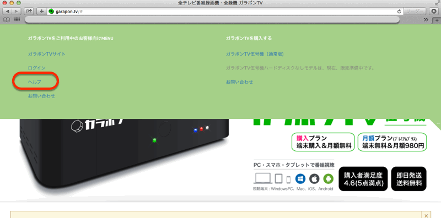This screenshot has width=441, height=218.
Task: Open the ログイン link
Action: click(36, 68)
